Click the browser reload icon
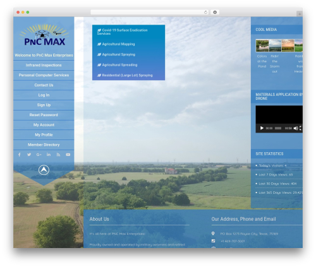Image resolution: width=316 pixels, height=267 pixels. [205, 12]
